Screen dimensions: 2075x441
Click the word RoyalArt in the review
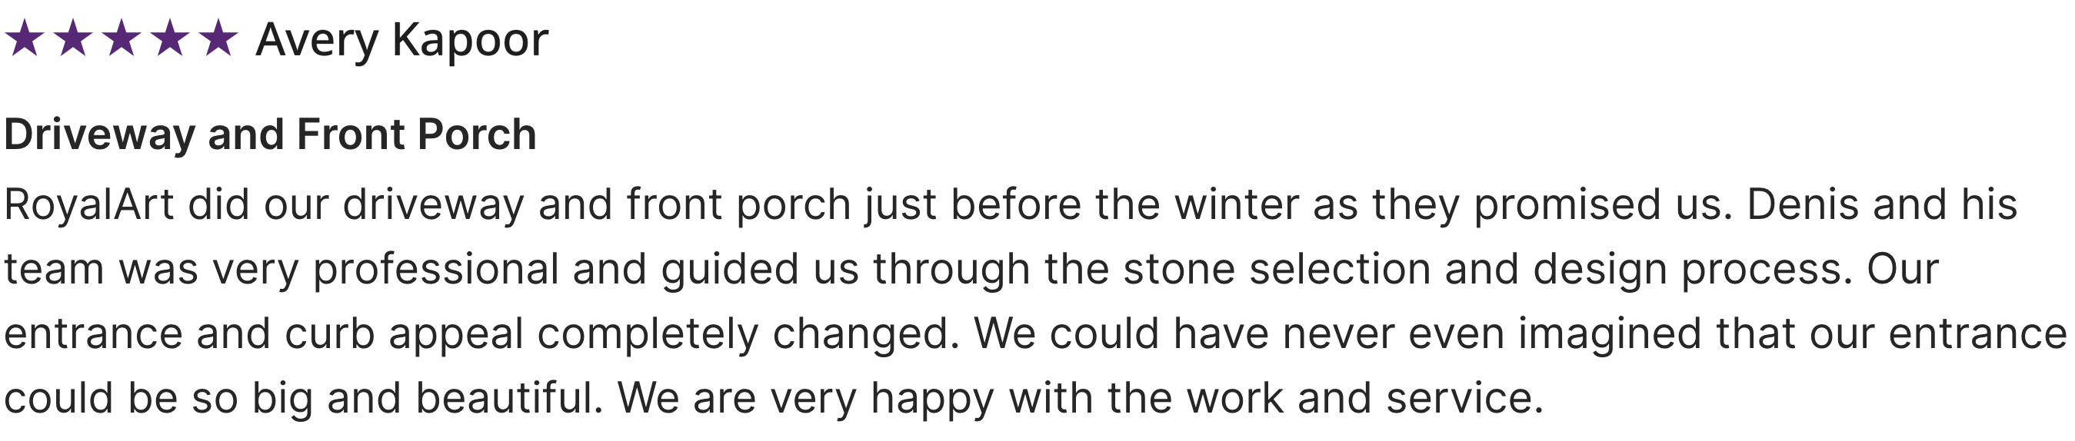[89, 205]
